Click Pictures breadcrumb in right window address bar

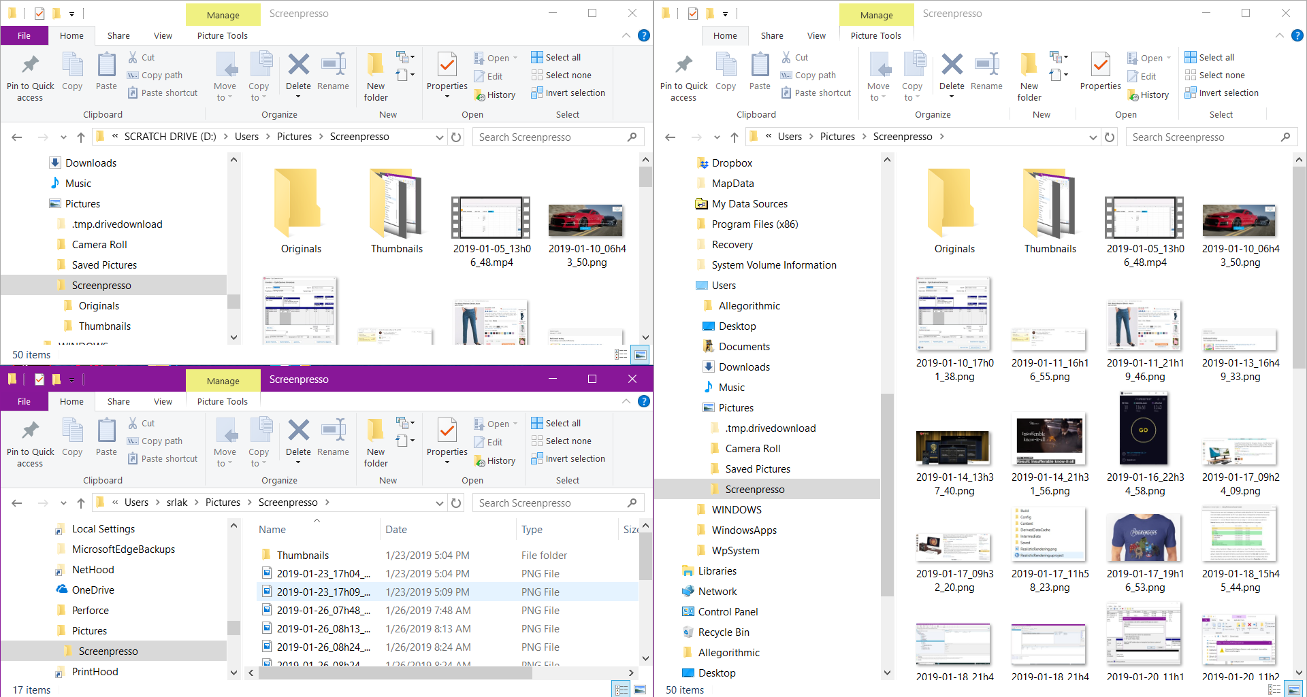click(837, 137)
